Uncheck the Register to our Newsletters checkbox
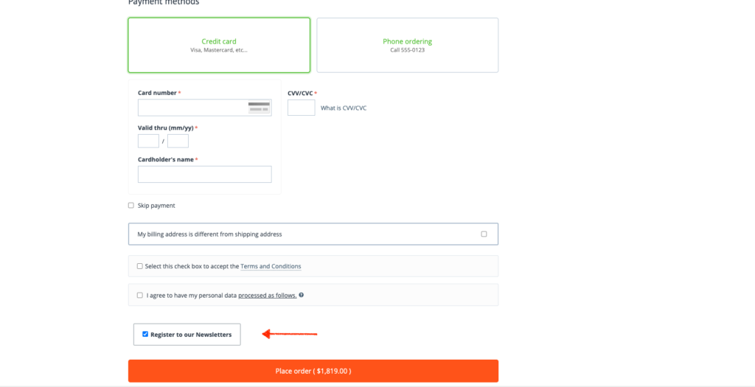This screenshot has height=387, width=755. click(145, 334)
